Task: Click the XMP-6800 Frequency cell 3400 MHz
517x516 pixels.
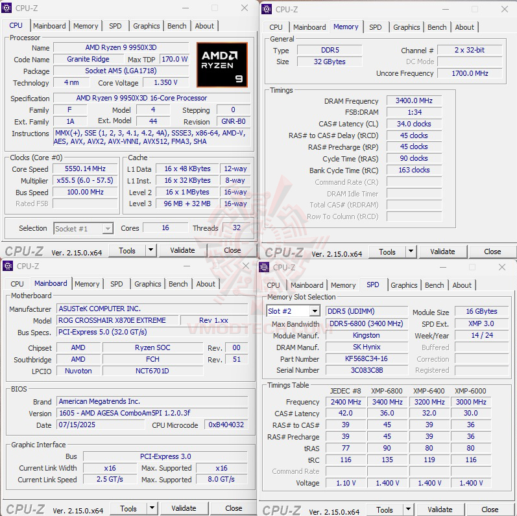Action: pyautogui.click(x=387, y=402)
